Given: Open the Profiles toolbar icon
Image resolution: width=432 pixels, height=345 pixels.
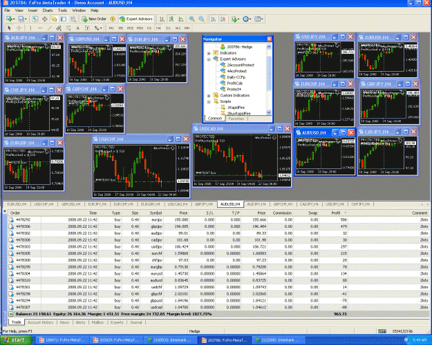Looking at the screenshot, I should (x=21, y=19).
